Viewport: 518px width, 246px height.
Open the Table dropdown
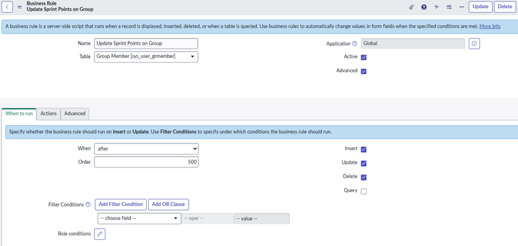146,57
